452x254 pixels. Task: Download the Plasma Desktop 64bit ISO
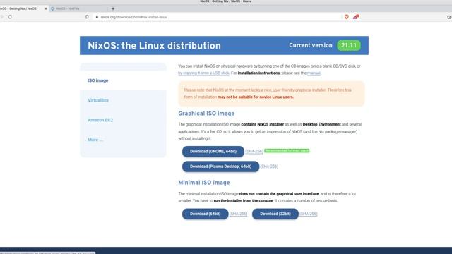click(x=220, y=167)
